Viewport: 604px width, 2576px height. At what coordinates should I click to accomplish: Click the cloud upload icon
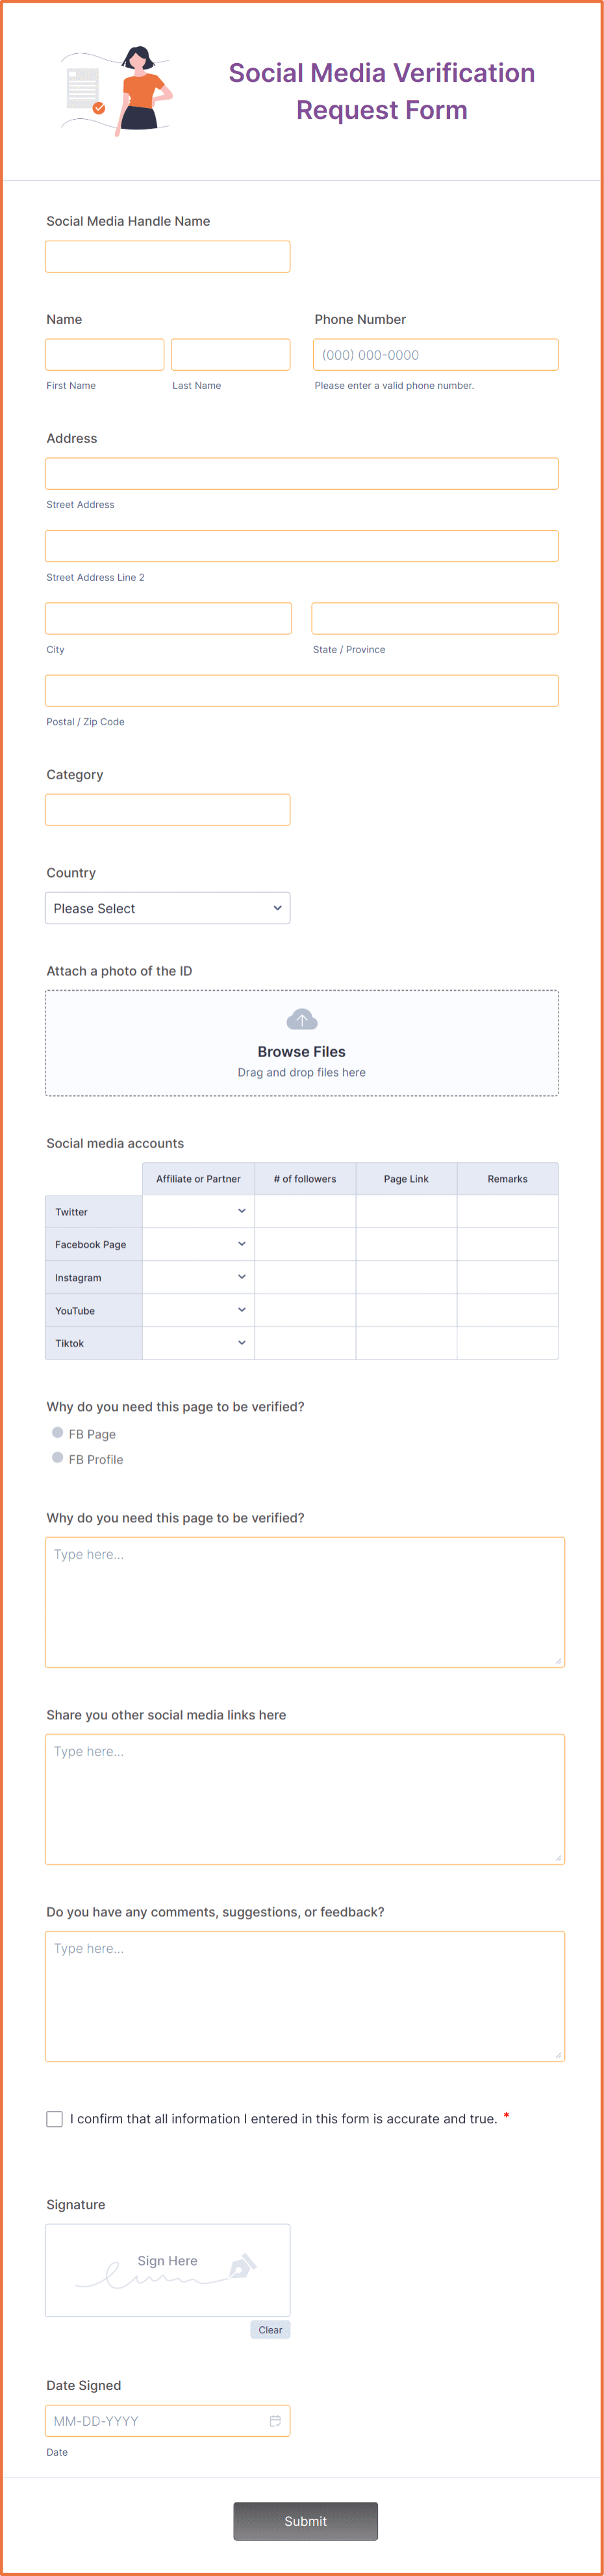pyautogui.click(x=301, y=1019)
